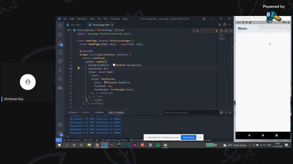293x164 pixels.
Task: Hide the screen sharing banner
Action: click(x=200, y=138)
